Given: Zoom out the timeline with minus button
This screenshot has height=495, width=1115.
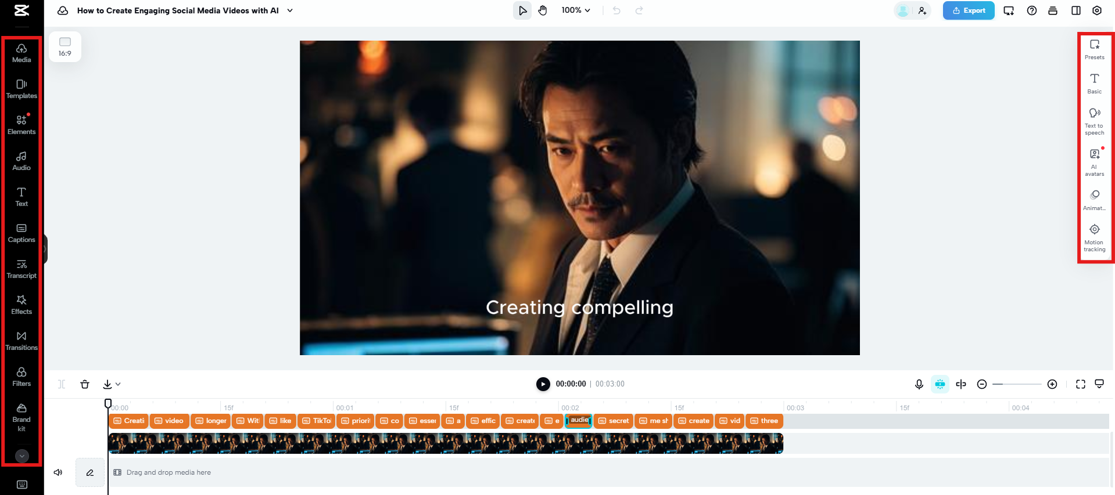Looking at the screenshot, I should (x=982, y=384).
